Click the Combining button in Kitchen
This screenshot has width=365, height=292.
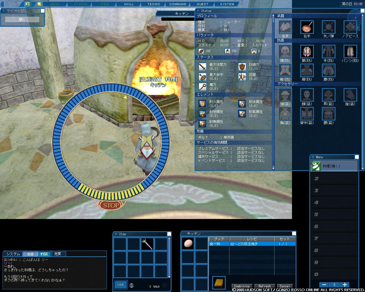pos(242,286)
